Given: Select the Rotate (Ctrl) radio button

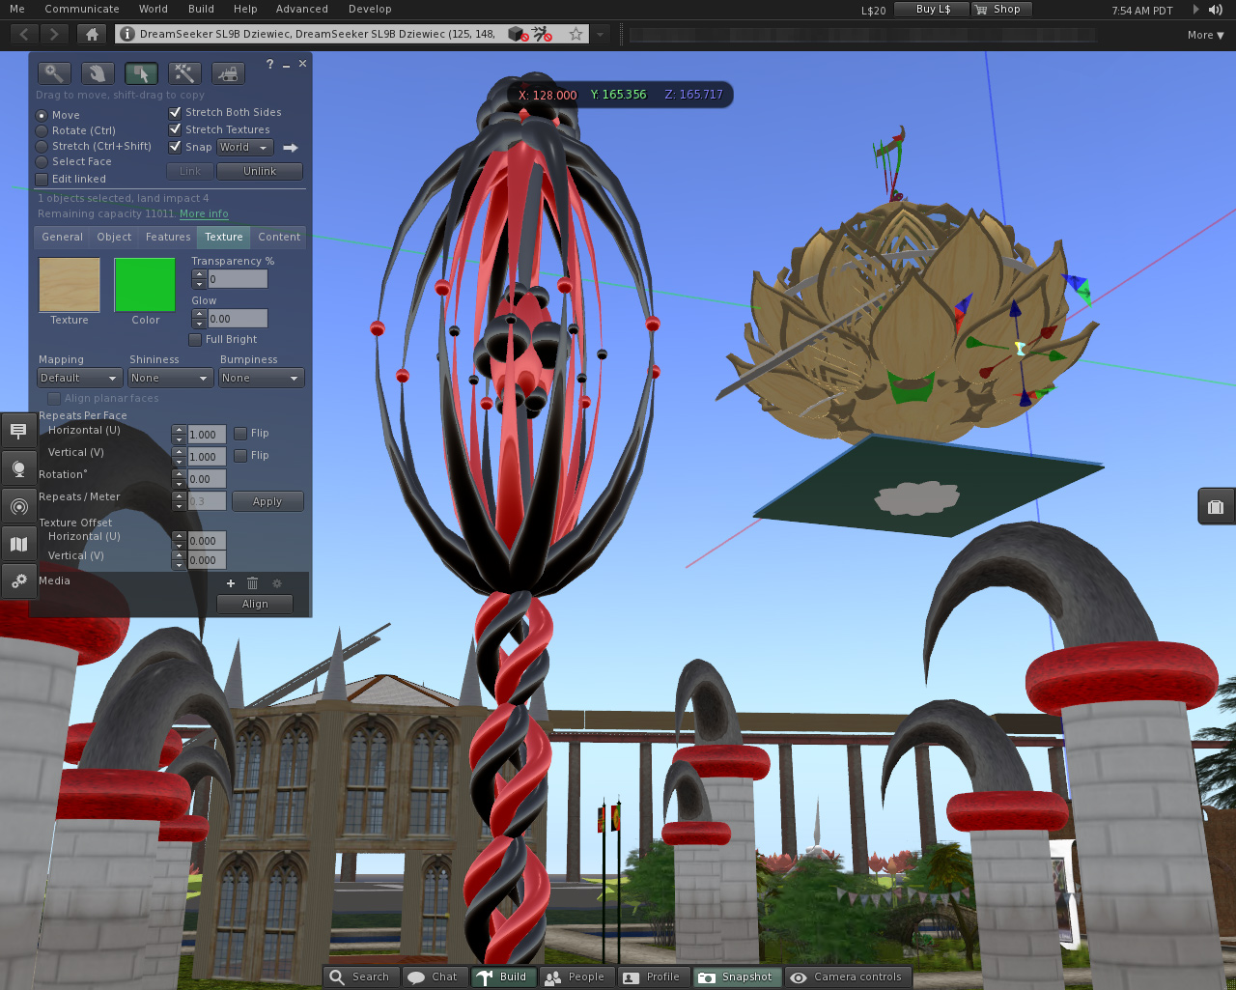Looking at the screenshot, I should click(42, 130).
